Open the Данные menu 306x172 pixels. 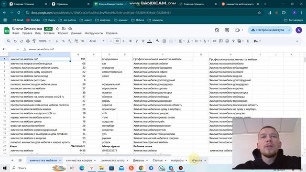point(76,33)
